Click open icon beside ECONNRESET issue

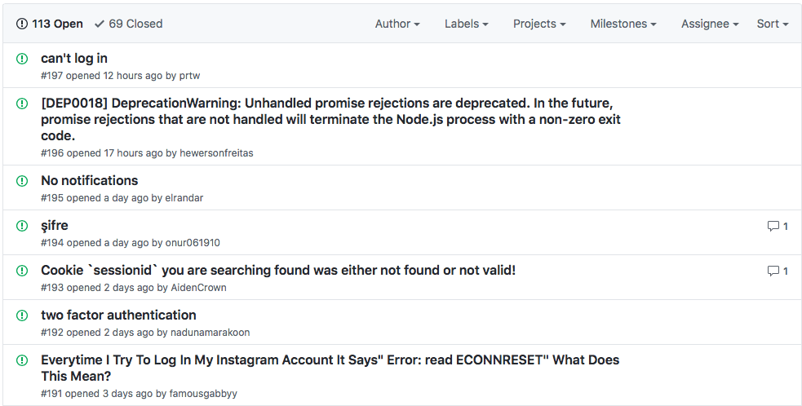(x=22, y=360)
